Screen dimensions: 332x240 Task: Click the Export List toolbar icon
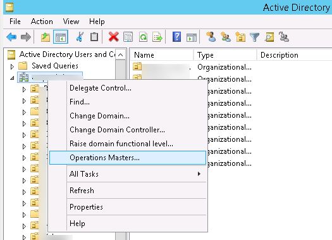pos(157,37)
